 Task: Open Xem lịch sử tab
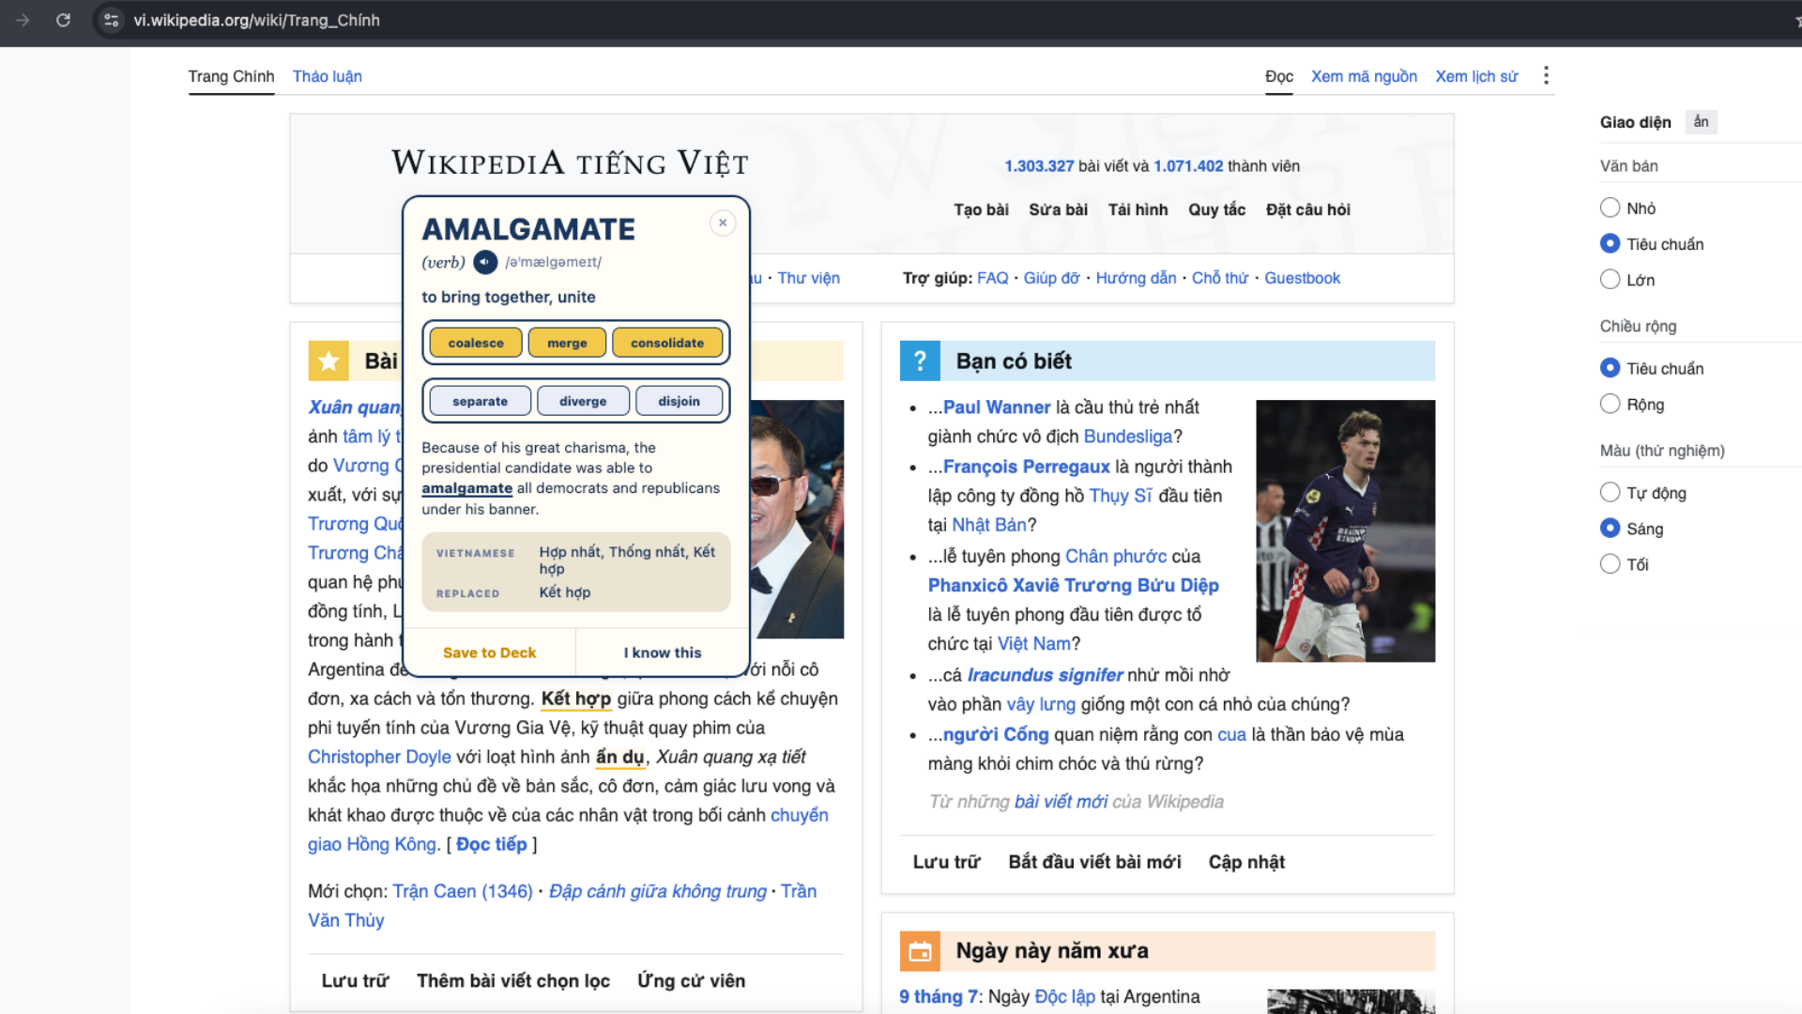1476,76
